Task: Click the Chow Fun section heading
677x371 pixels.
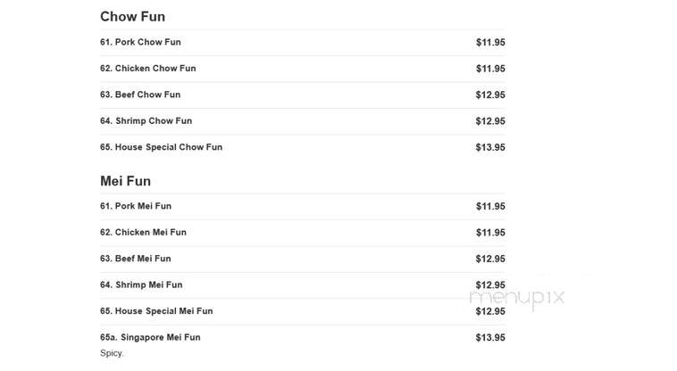Action: click(x=132, y=16)
